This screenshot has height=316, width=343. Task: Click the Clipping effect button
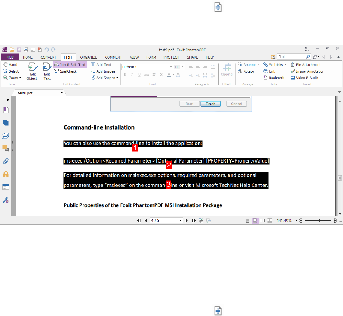point(227,71)
